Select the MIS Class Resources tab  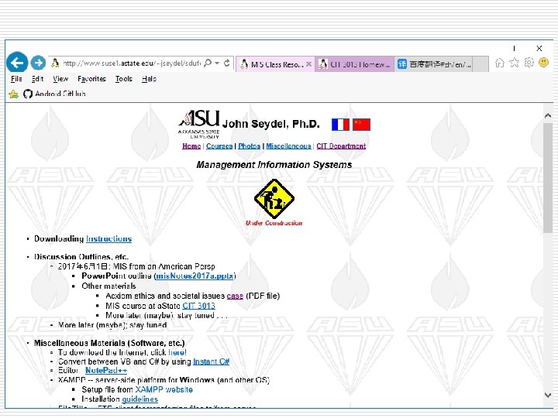pyautogui.click(x=272, y=64)
